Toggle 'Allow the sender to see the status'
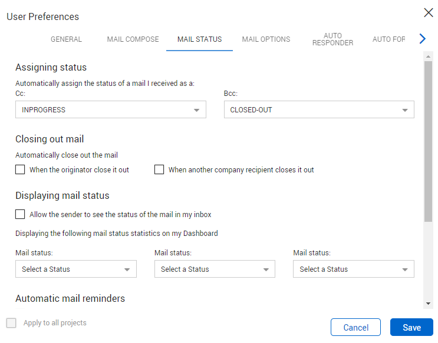Viewport: 438px width, 343px height. (21, 214)
